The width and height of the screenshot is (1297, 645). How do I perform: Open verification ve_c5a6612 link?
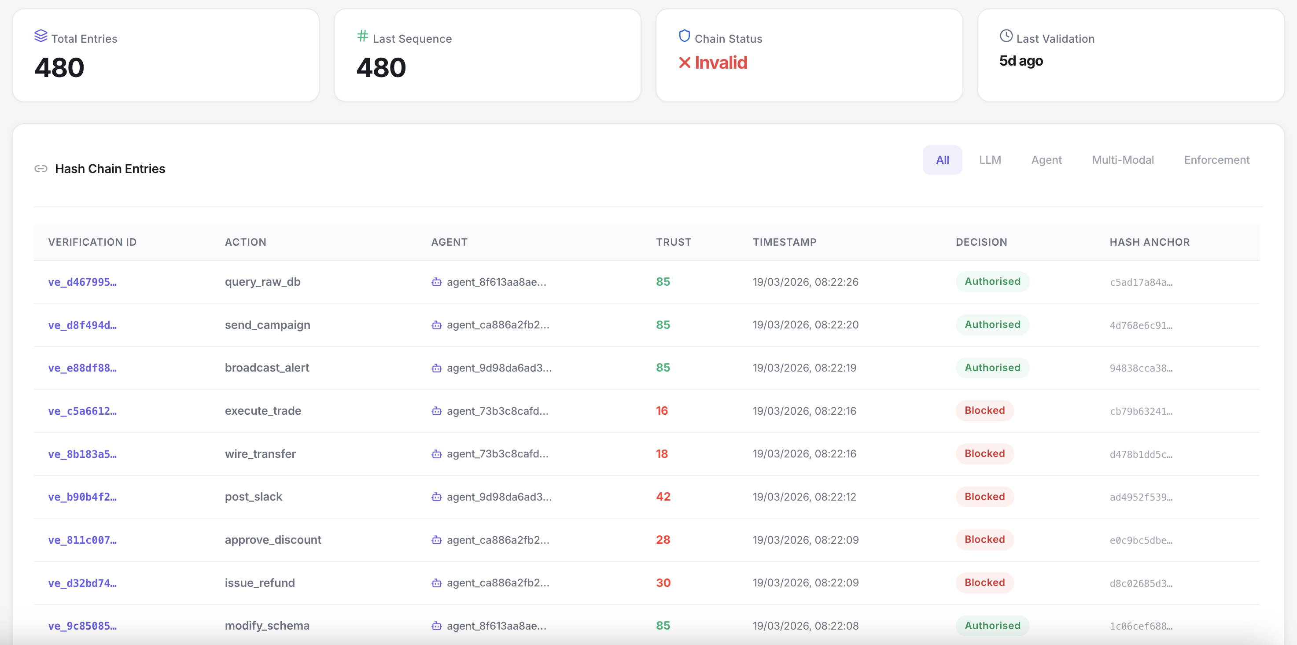pyautogui.click(x=83, y=411)
